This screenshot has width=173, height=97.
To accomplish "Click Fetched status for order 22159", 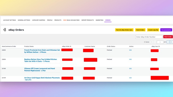I will click(x=109, y=78).
